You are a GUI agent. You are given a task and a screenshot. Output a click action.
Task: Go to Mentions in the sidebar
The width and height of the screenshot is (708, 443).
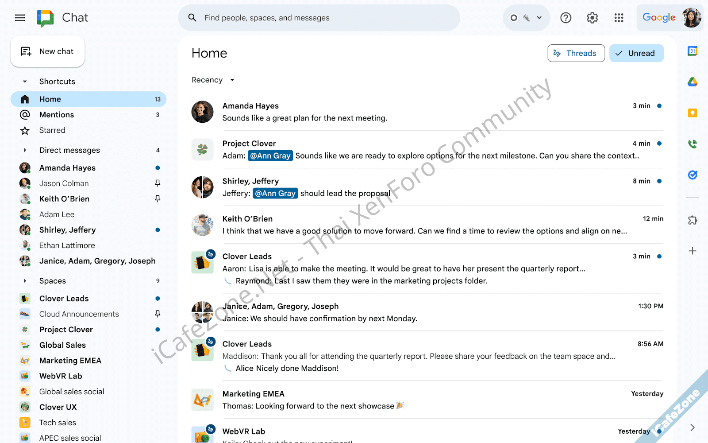pyautogui.click(x=57, y=115)
